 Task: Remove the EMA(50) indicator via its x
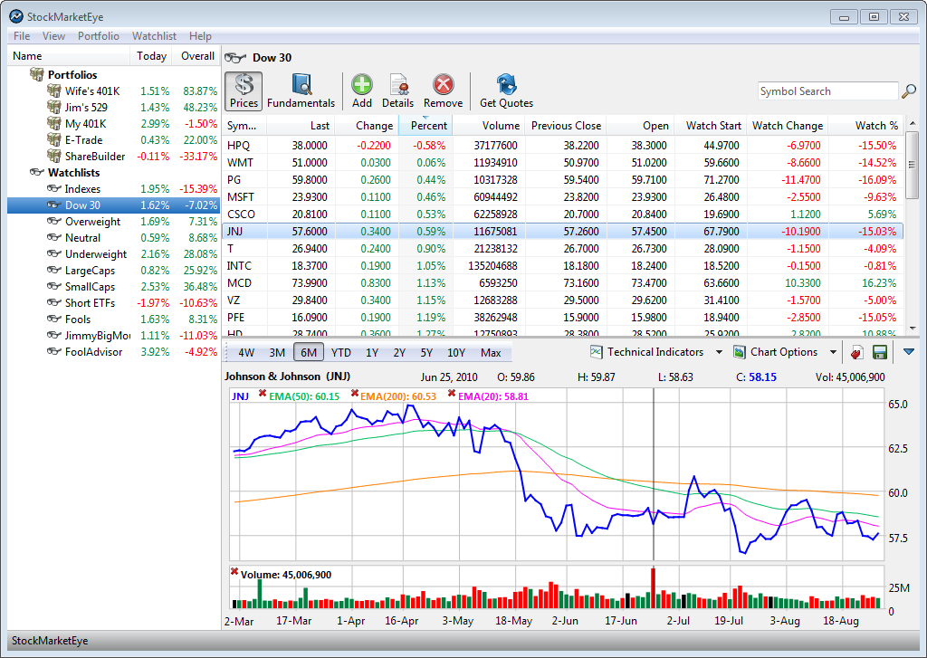[x=263, y=394]
